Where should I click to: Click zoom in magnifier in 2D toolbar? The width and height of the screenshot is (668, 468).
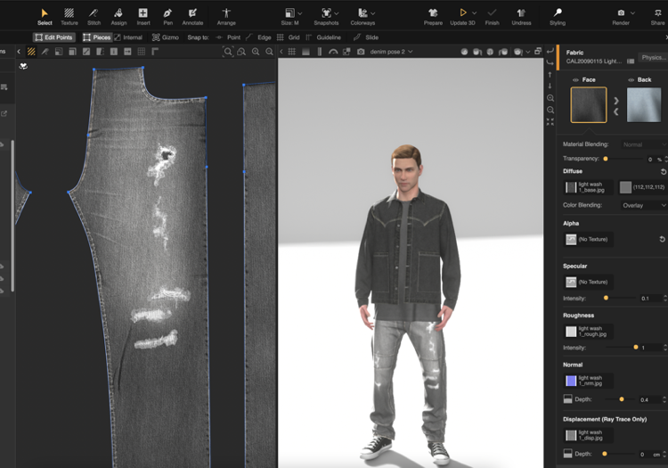(x=256, y=52)
